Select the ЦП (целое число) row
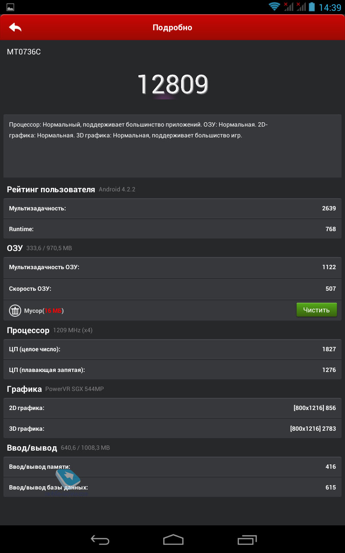The width and height of the screenshot is (345, 553). click(172, 349)
